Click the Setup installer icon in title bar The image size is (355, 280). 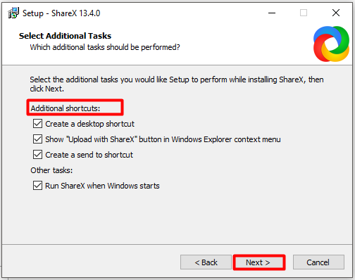(x=13, y=13)
